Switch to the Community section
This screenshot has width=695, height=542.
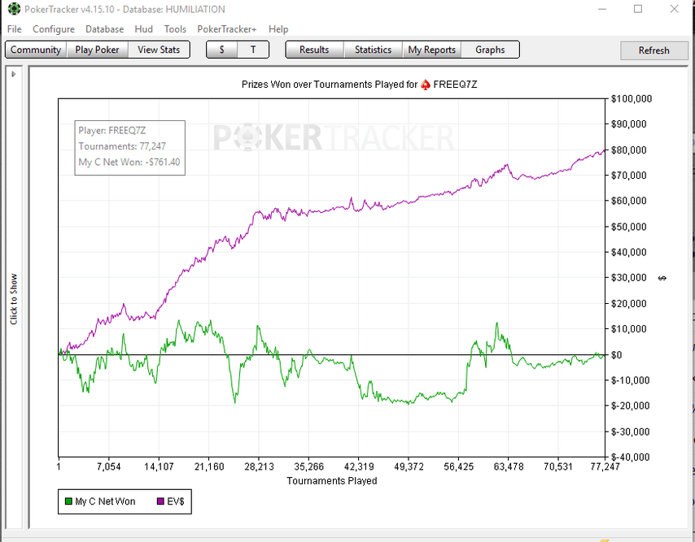tap(36, 50)
